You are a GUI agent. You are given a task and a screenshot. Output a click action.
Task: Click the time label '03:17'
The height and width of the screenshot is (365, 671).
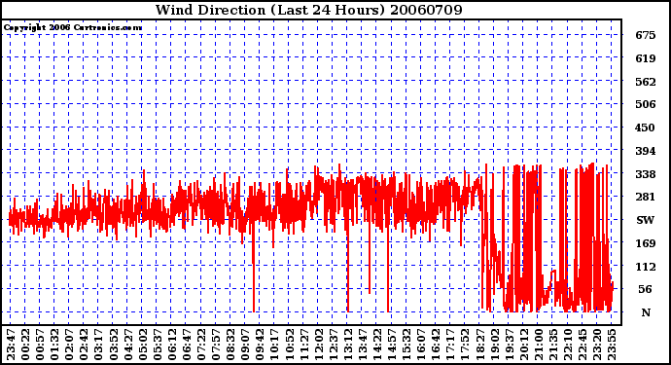[99, 345]
